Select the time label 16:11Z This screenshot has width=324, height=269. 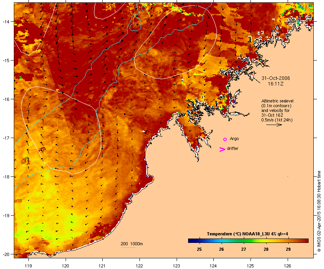(x=276, y=84)
